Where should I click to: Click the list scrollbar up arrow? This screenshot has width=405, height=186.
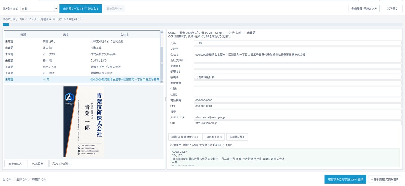(162, 32)
